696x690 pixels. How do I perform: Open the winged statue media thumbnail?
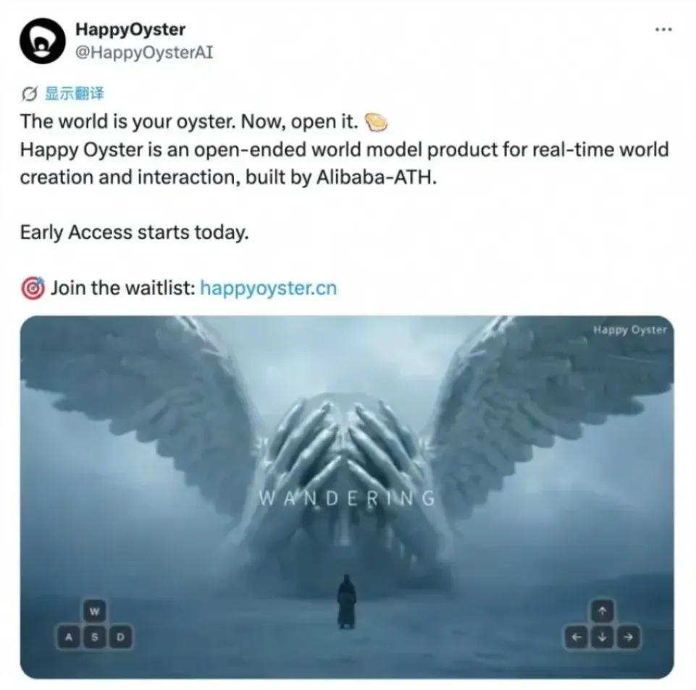(347, 497)
